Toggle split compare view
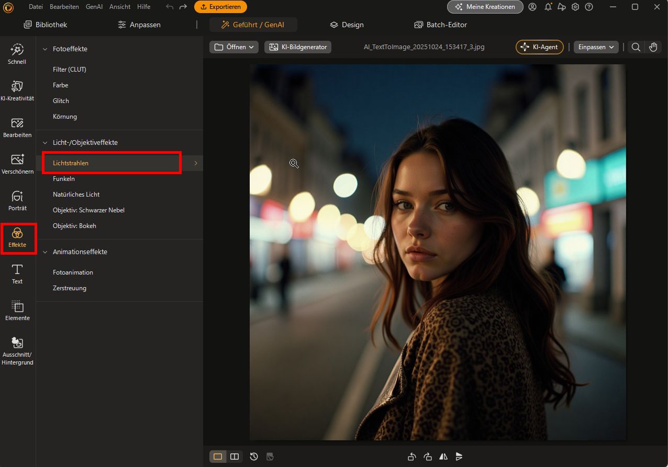 (x=235, y=457)
